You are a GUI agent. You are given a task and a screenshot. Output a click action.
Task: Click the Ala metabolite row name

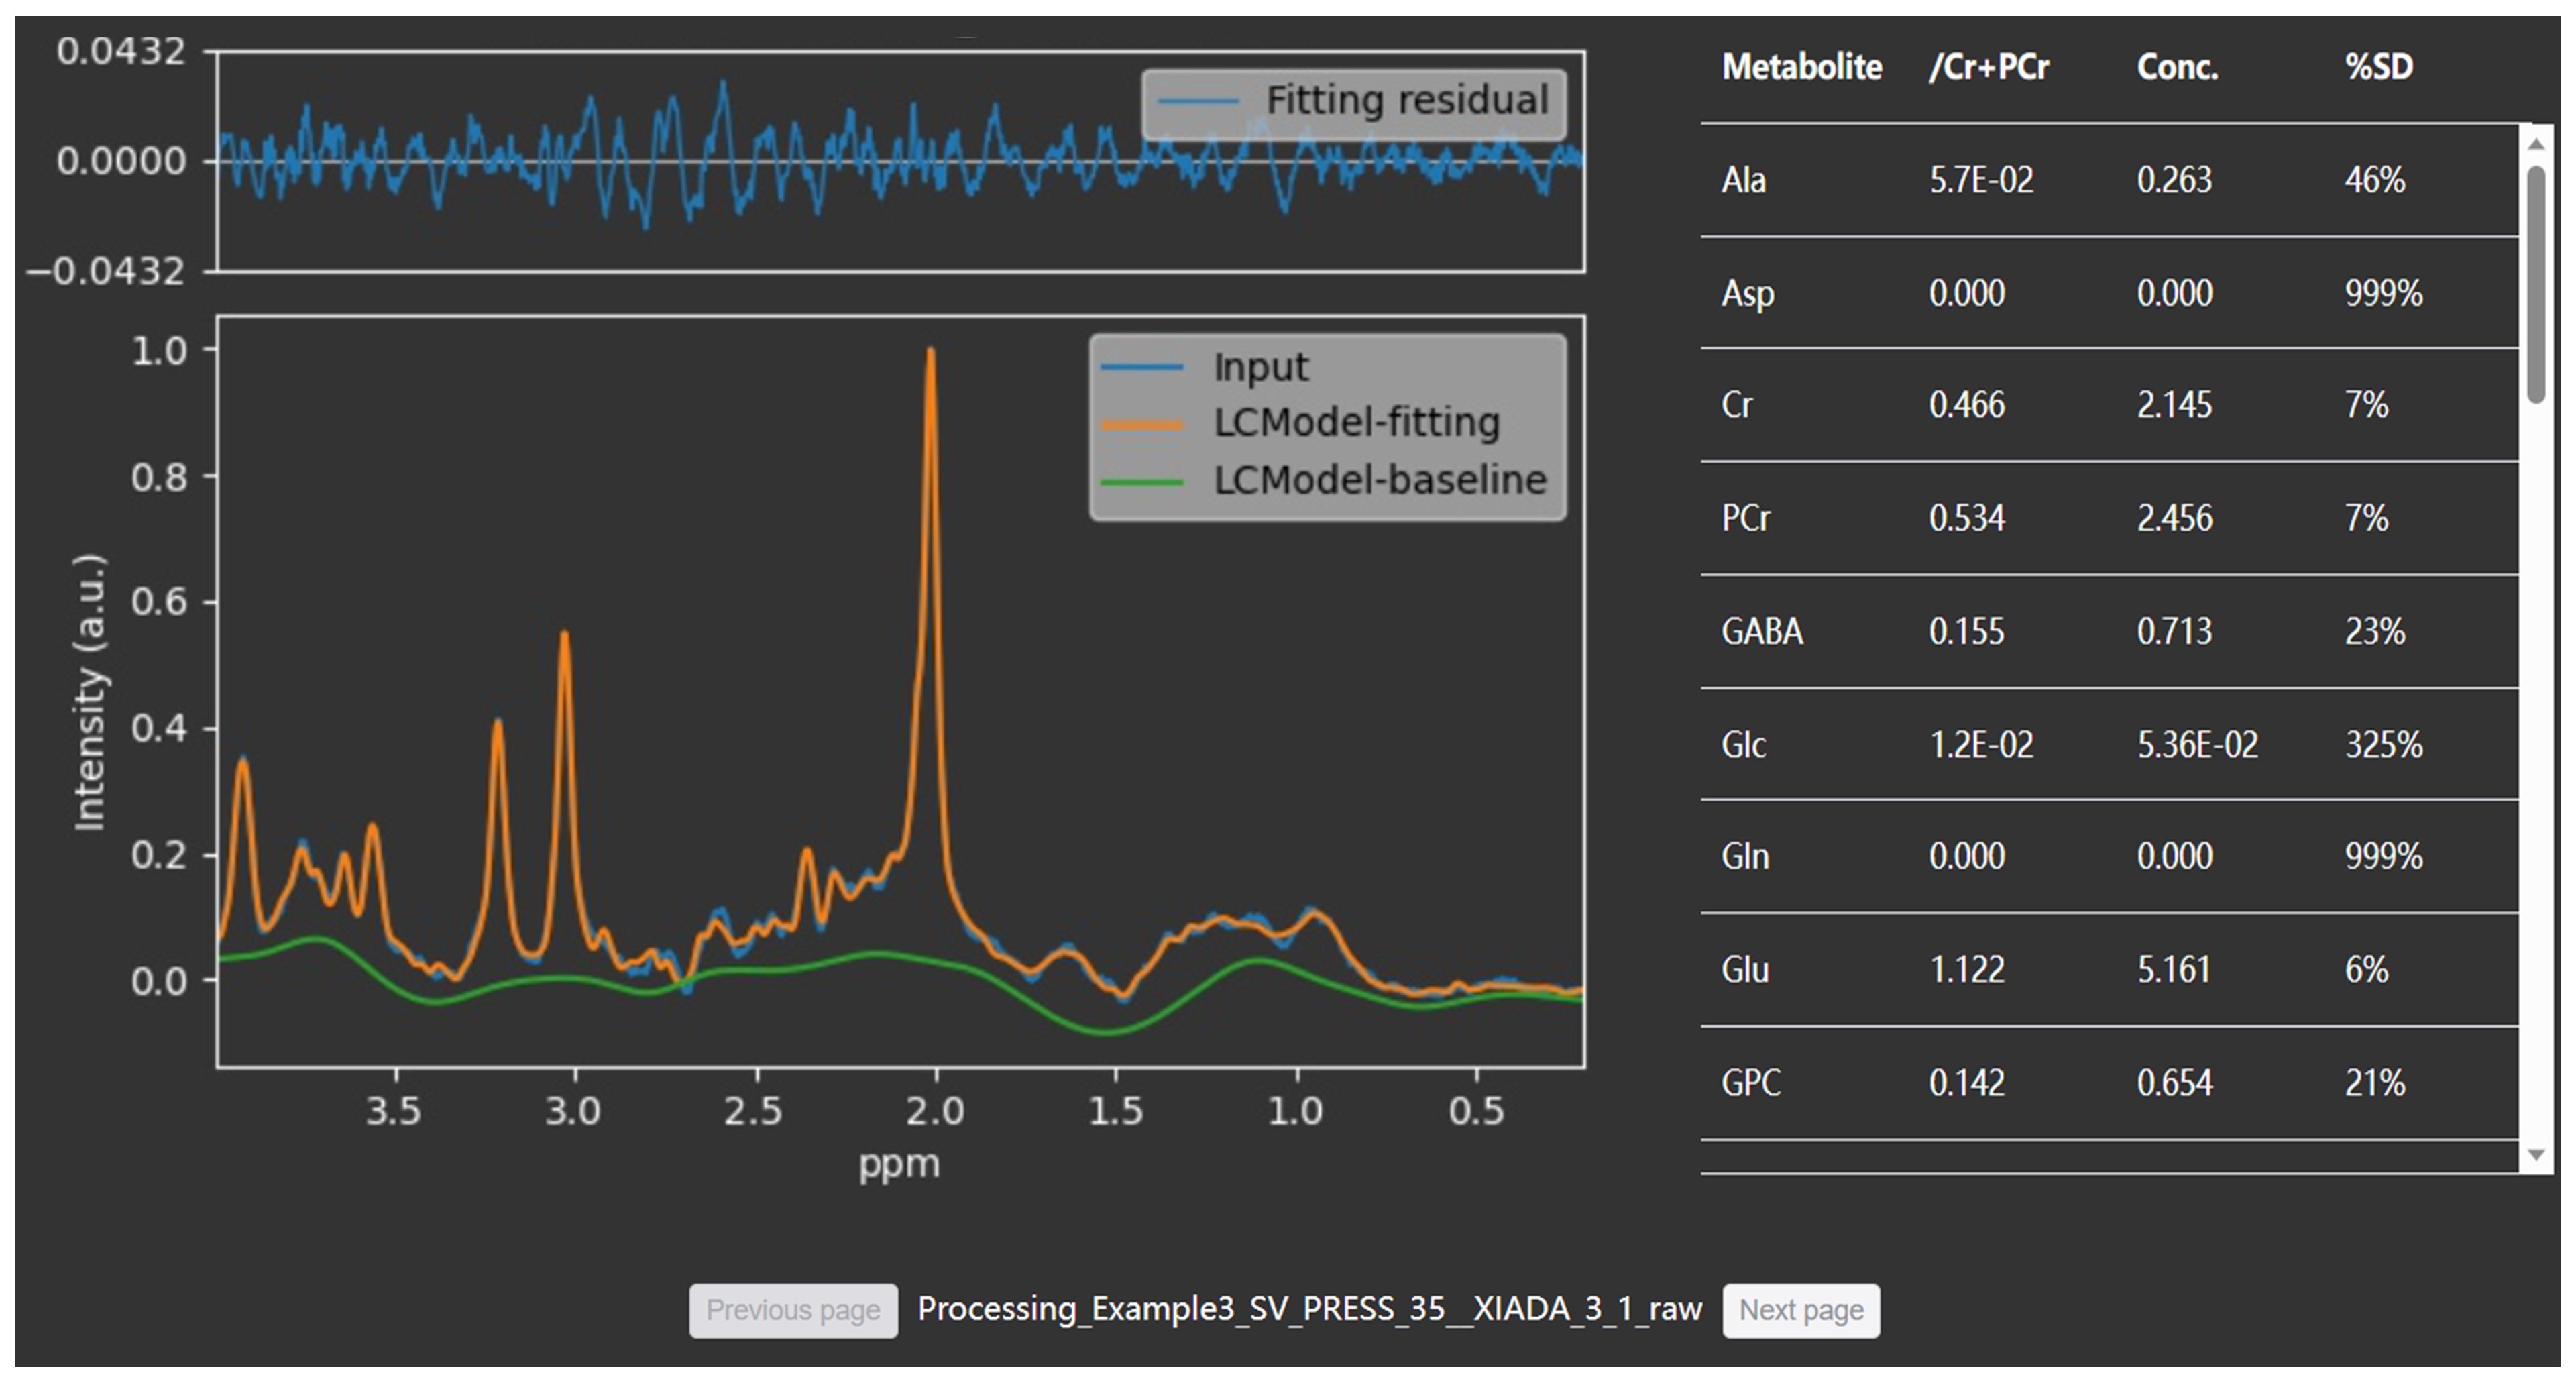coord(1744,180)
